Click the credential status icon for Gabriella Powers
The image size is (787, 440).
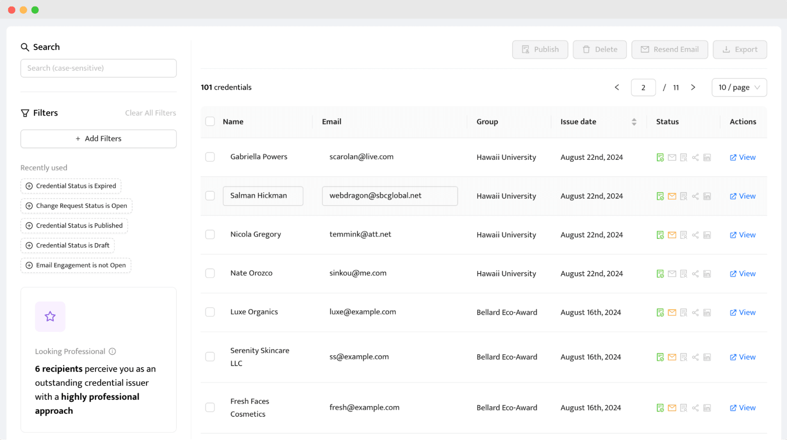coord(660,157)
